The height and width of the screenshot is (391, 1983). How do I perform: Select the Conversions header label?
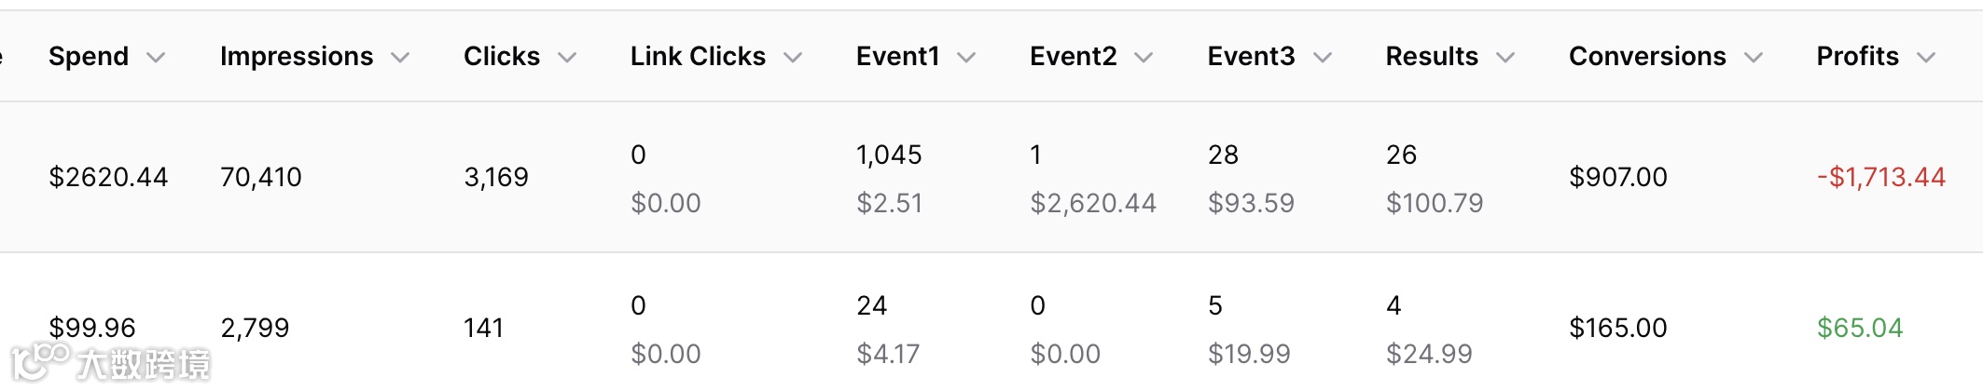pyautogui.click(x=1647, y=57)
